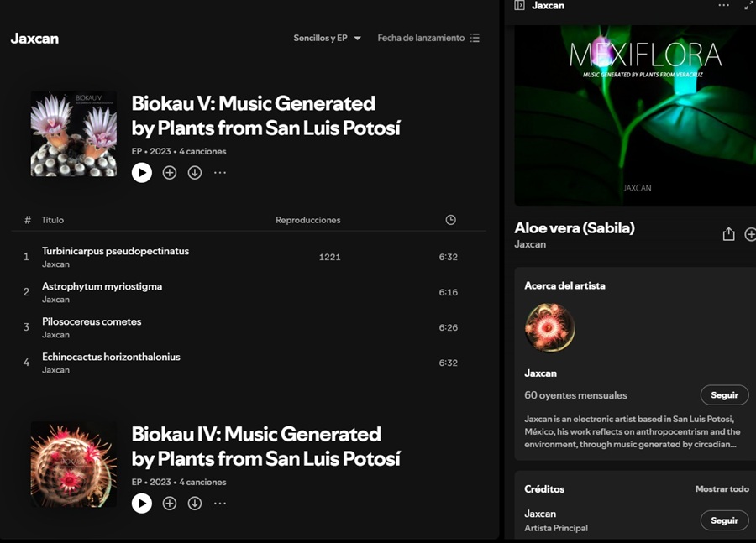Share the Aloe vera (Sabila) track
This screenshot has height=543, width=756.
[x=728, y=234]
